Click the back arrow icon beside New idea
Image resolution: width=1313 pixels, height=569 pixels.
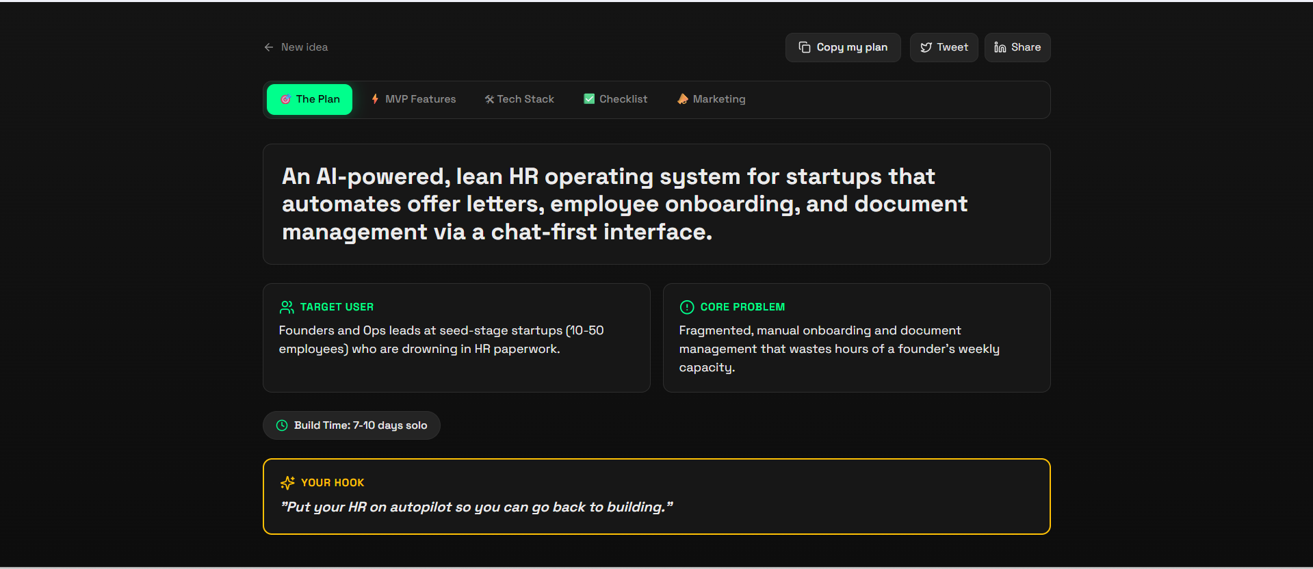269,47
